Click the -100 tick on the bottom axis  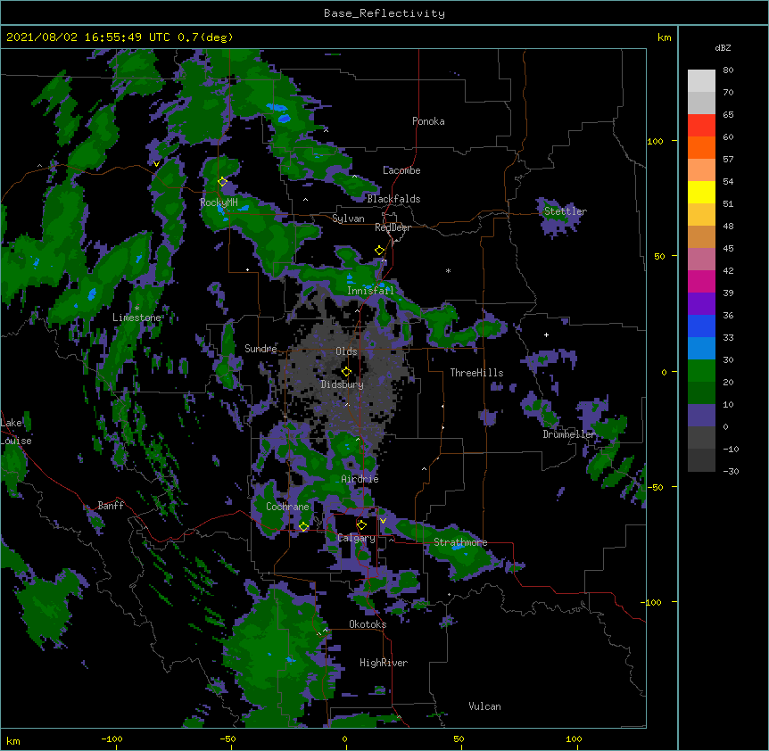pyautogui.click(x=112, y=739)
